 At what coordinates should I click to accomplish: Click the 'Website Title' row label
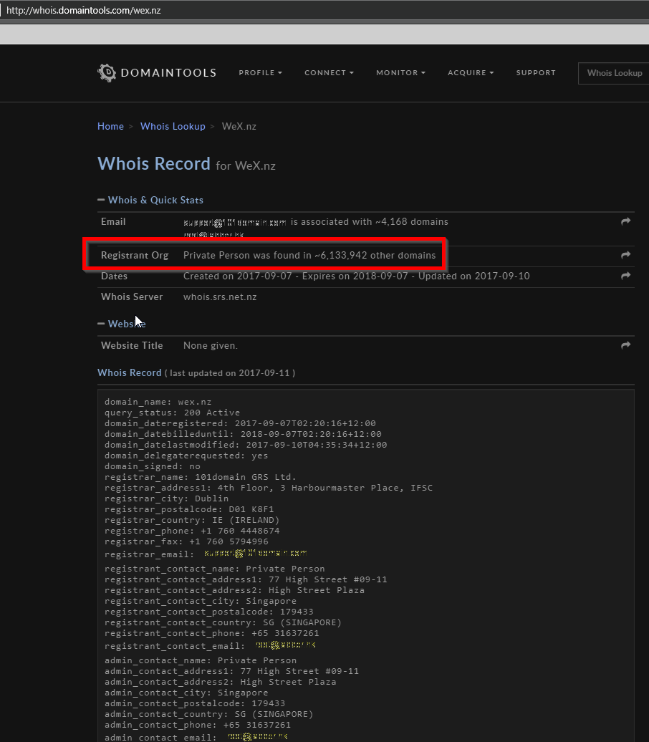click(x=132, y=345)
